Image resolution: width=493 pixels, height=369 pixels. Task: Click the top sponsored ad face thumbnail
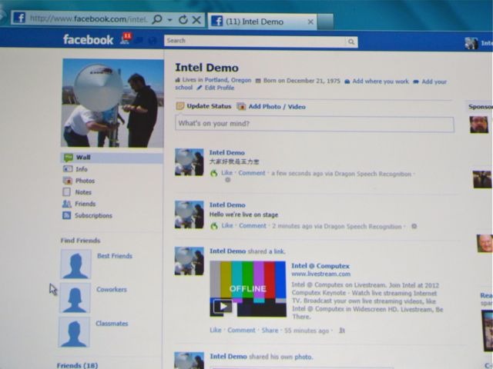pyautogui.click(x=479, y=125)
